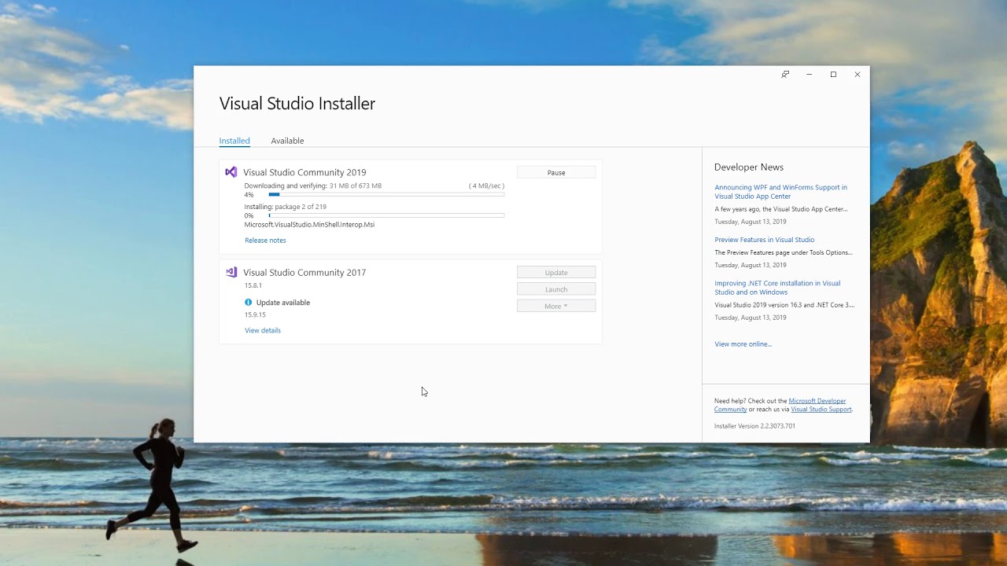Click the Installer Version 2.2.3073.701 text
This screenshot has height=566, width=1007.
754,426
